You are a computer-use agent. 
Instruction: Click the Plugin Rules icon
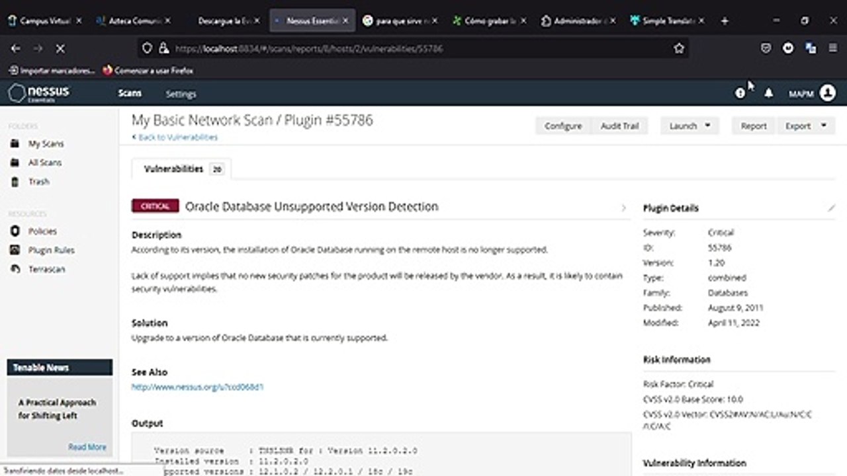click(x=15, y=250)
